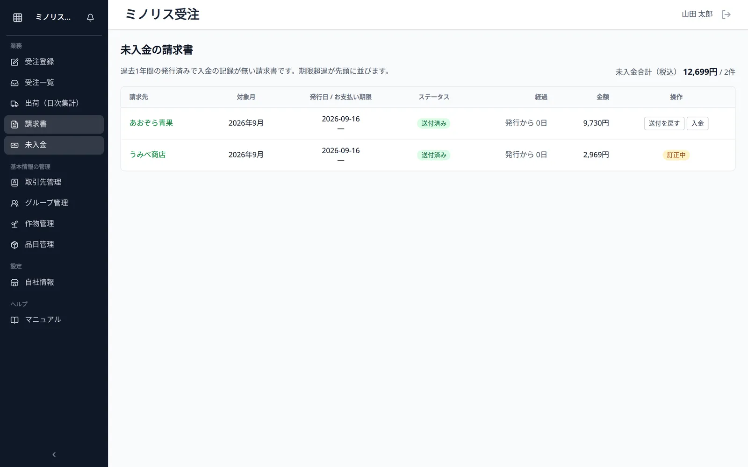Open the うみべ商店 link
748x467 pixels.
[148, 155]
